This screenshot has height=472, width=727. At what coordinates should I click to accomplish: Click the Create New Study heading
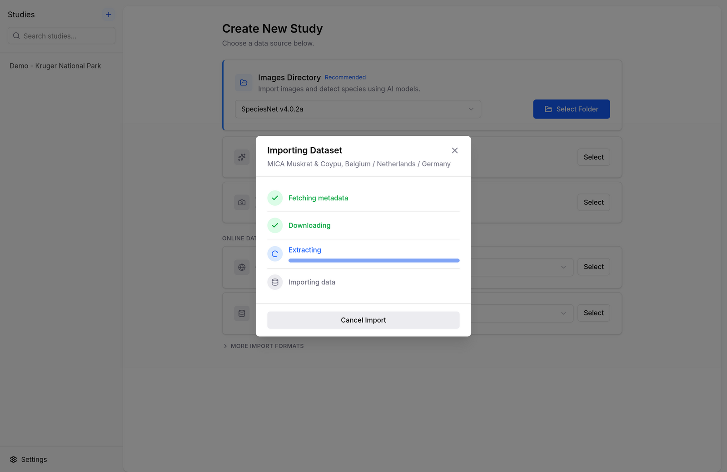[x=273, y=29]
